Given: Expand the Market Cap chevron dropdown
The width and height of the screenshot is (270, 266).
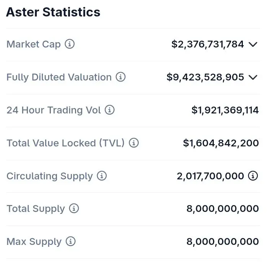Looking at the screenshot, I should [253, 44].
